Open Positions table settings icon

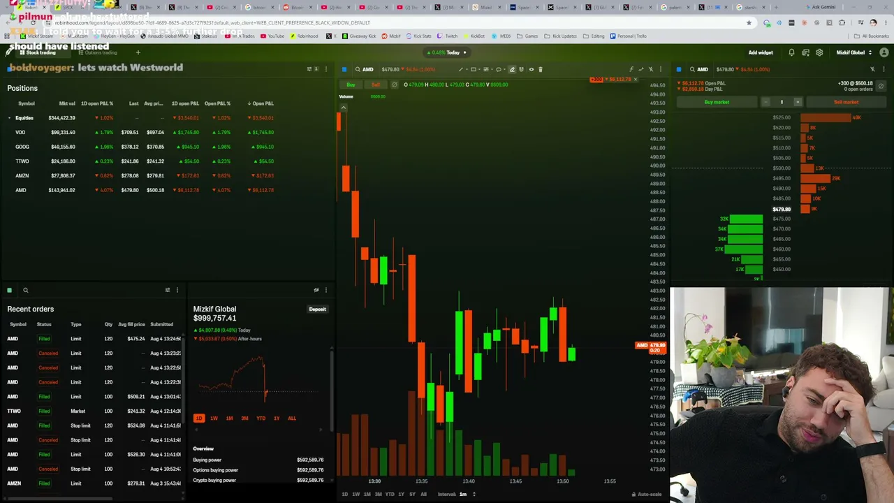tap(309, 69)
